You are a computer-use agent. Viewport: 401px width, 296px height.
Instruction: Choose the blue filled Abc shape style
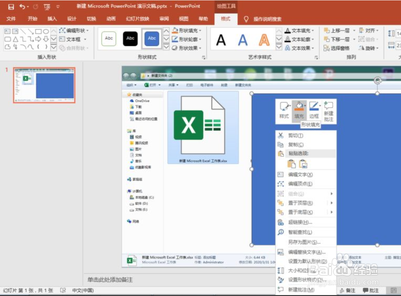tap(152, 38)
